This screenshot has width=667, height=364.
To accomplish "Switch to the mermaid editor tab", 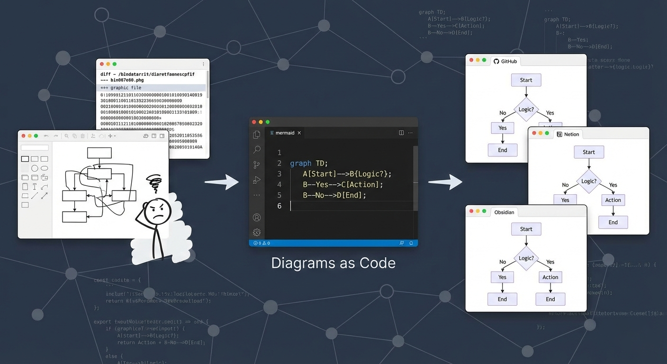I will [x=285, y=133].
